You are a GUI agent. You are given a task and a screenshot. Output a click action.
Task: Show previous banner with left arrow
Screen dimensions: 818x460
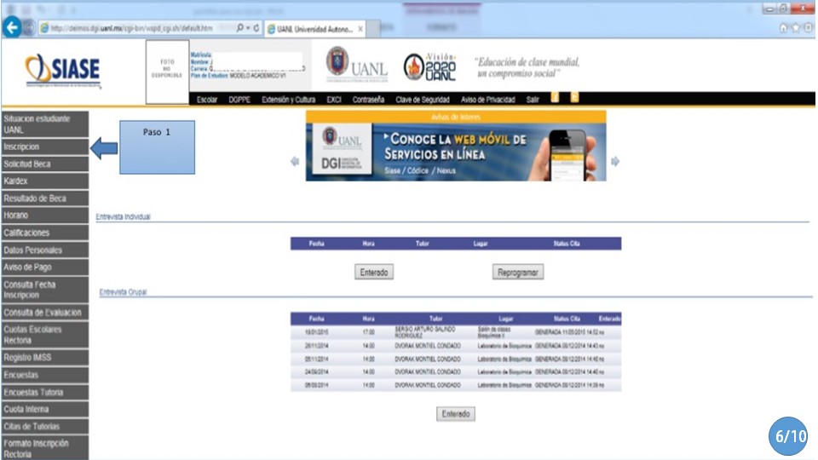tap(295, 162)
